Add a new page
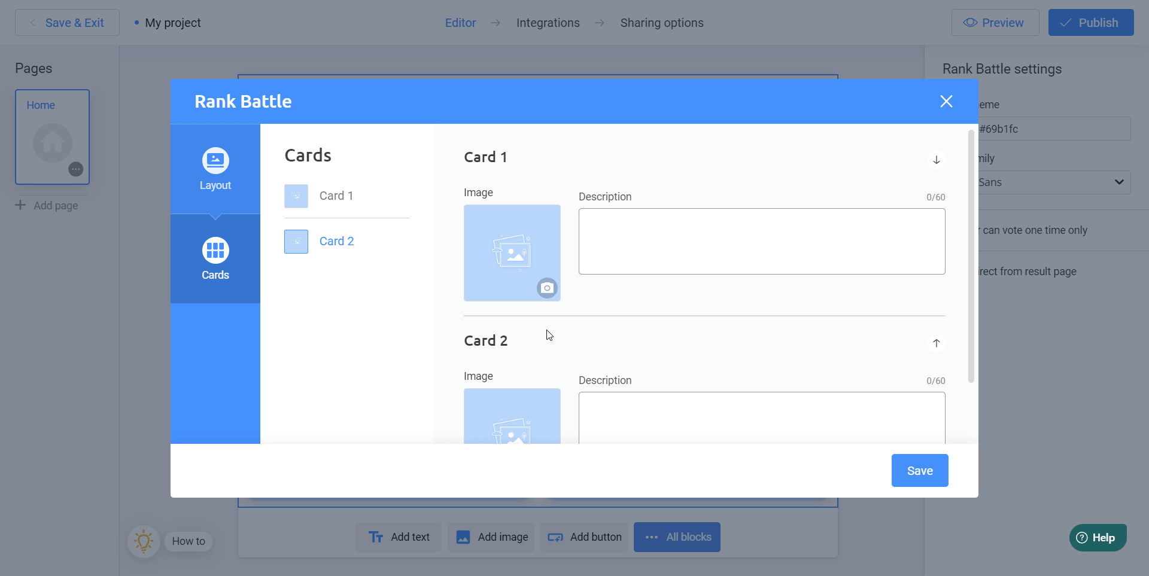This screenshot has height=576, width=1149. click(47, 206)
